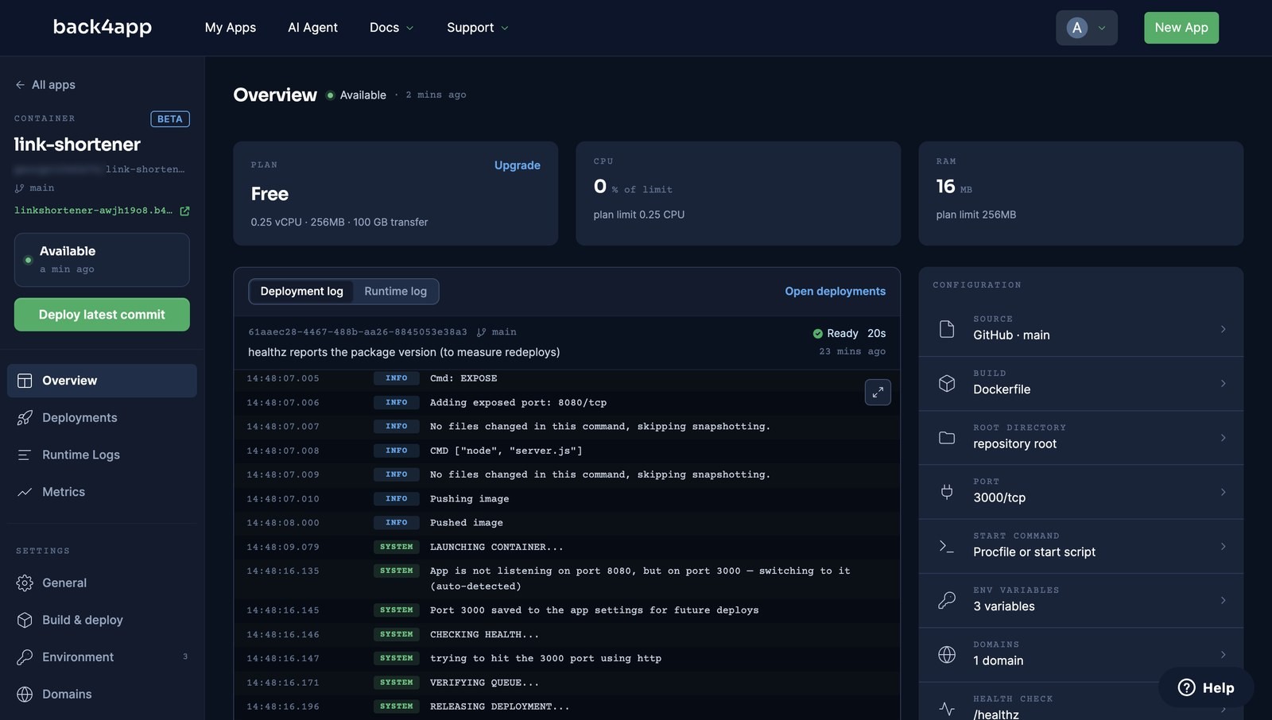Viewport: 1272px width, 720px height.
Task: Open Deployments via rocket icon
Action: click(25, 418)
